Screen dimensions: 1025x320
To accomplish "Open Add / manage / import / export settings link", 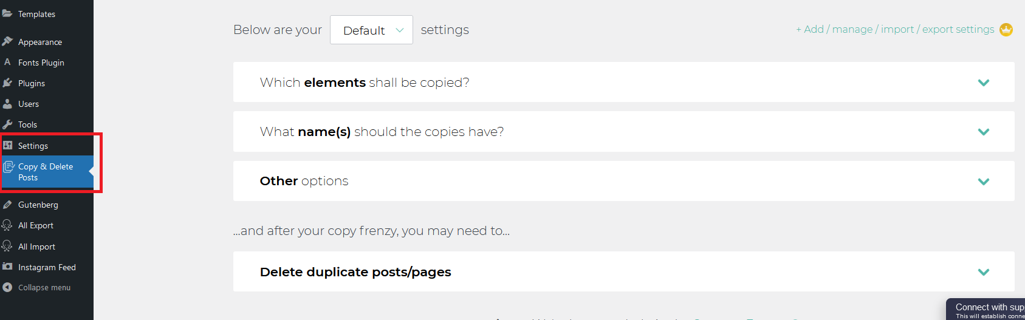I will [x=895, y=29].
